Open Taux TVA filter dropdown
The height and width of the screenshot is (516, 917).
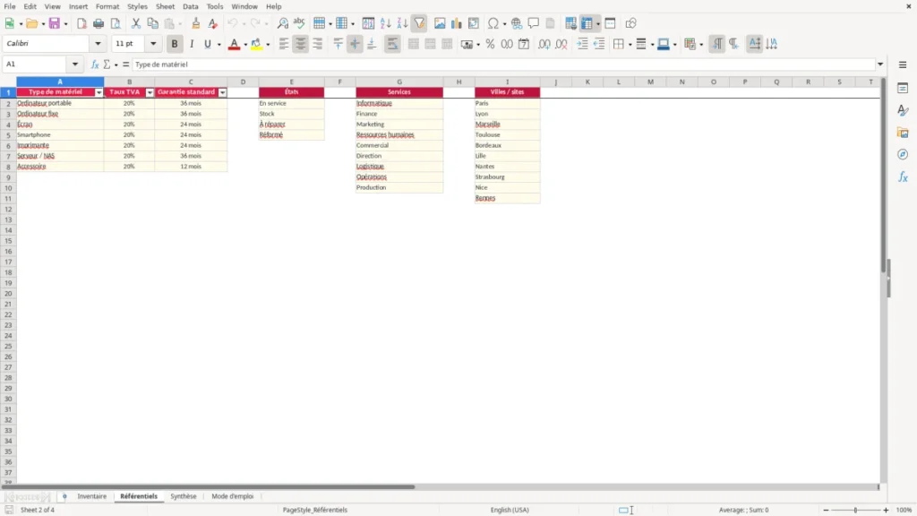pos(150,92)
